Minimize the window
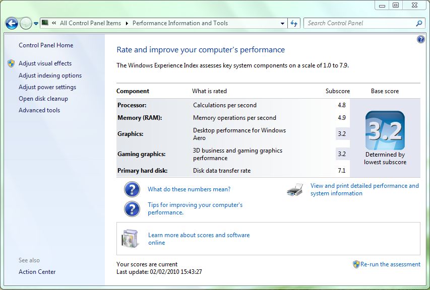The image size is (430, 290). [382, 5]
